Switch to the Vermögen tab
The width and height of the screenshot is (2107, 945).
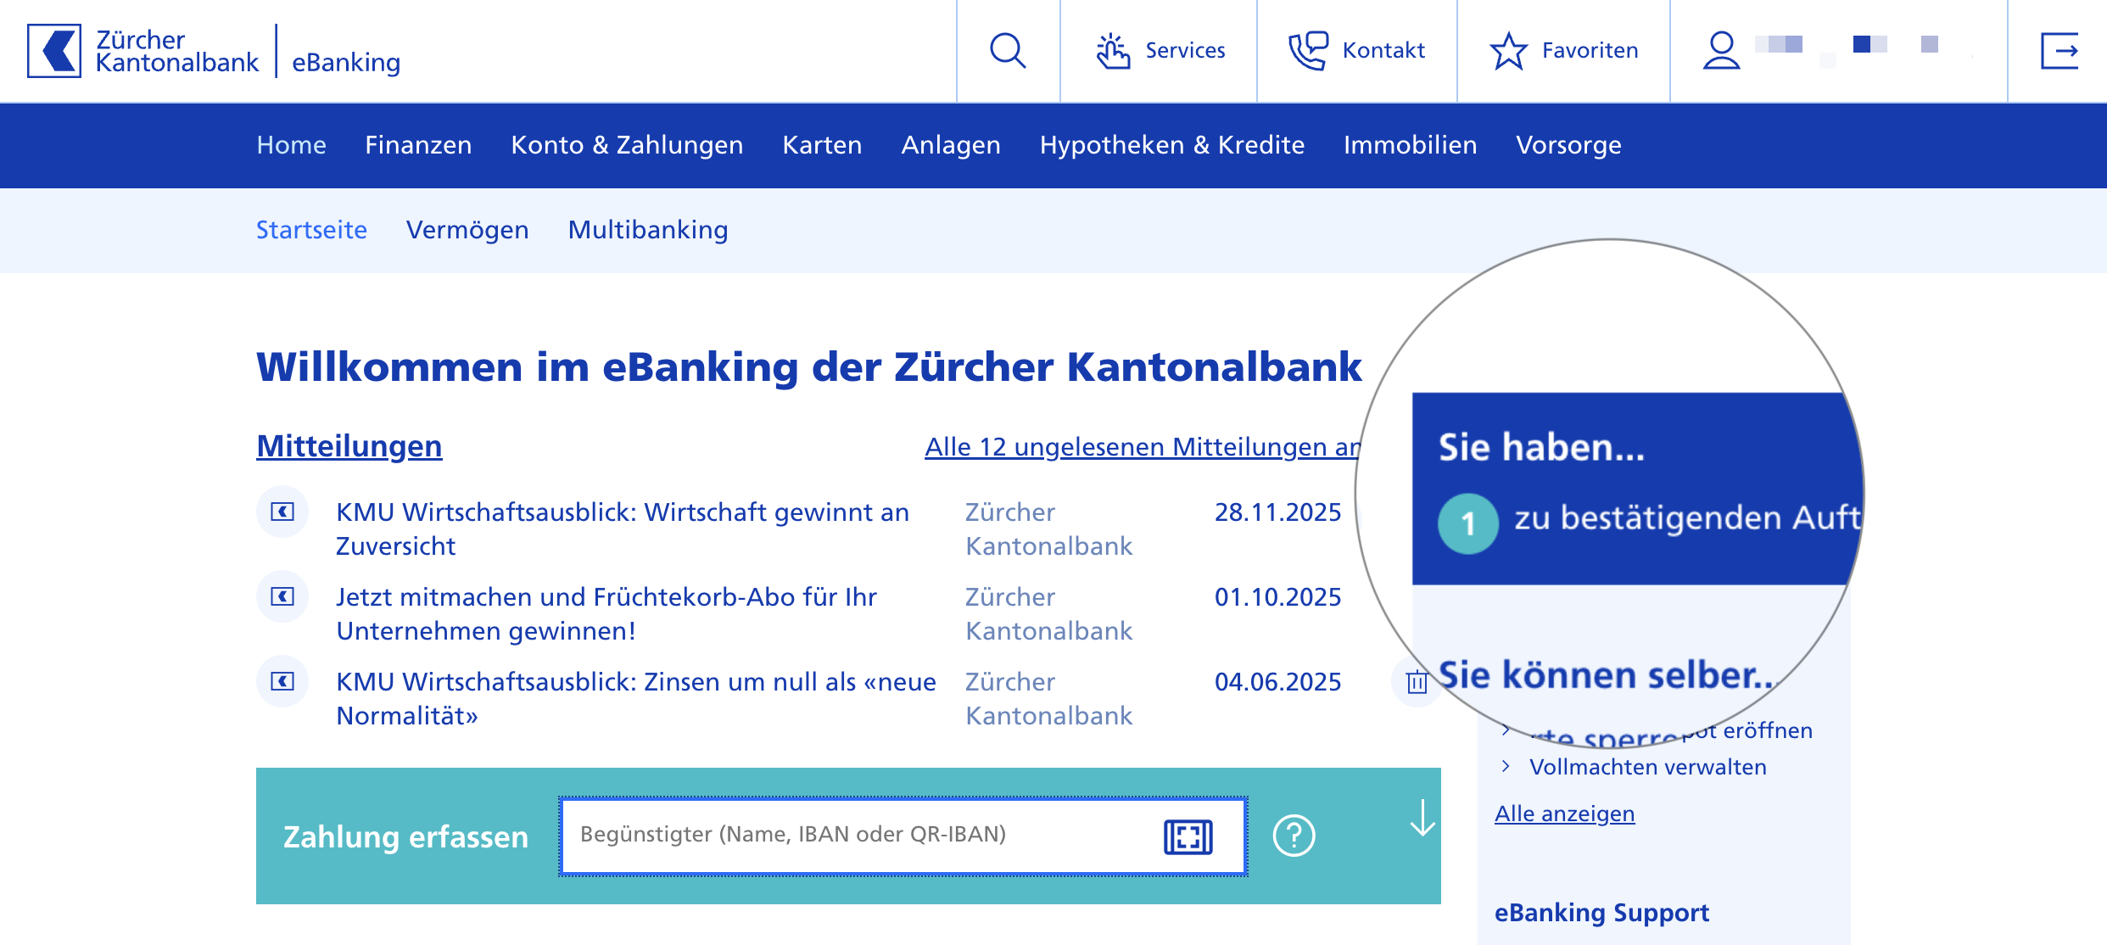click(x=468, y=229)
